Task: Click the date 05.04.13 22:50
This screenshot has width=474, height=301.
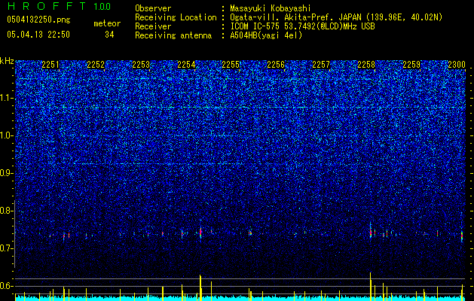Action: coord(38,35)
